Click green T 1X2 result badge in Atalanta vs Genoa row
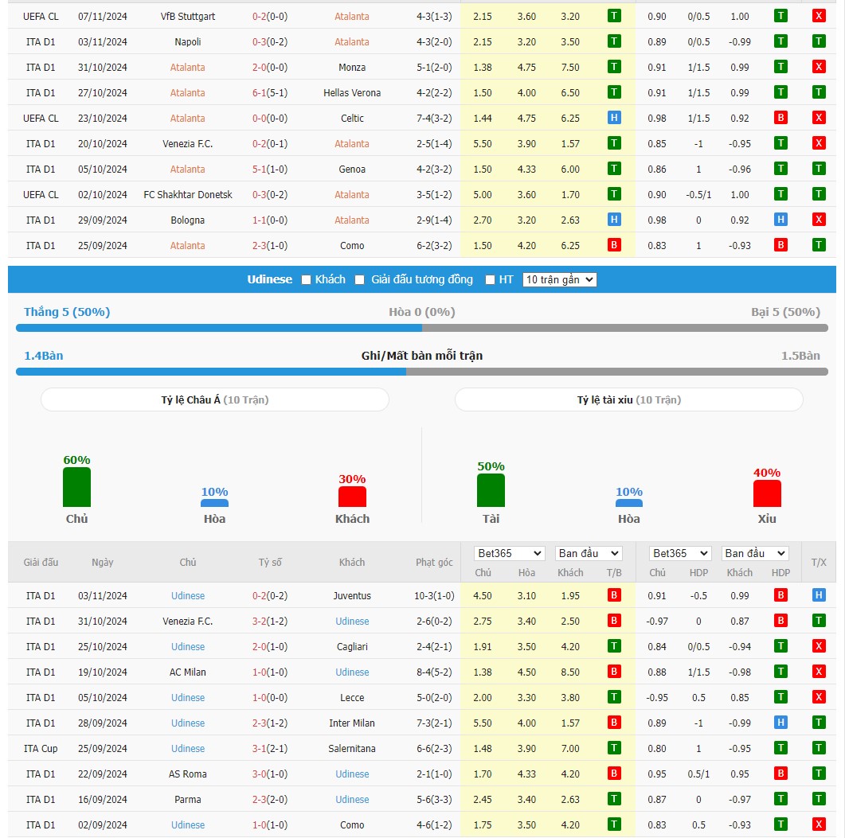Screen dimensions: 845x838 [614, 169]
